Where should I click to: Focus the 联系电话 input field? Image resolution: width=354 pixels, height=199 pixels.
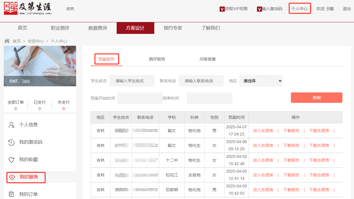201,81
